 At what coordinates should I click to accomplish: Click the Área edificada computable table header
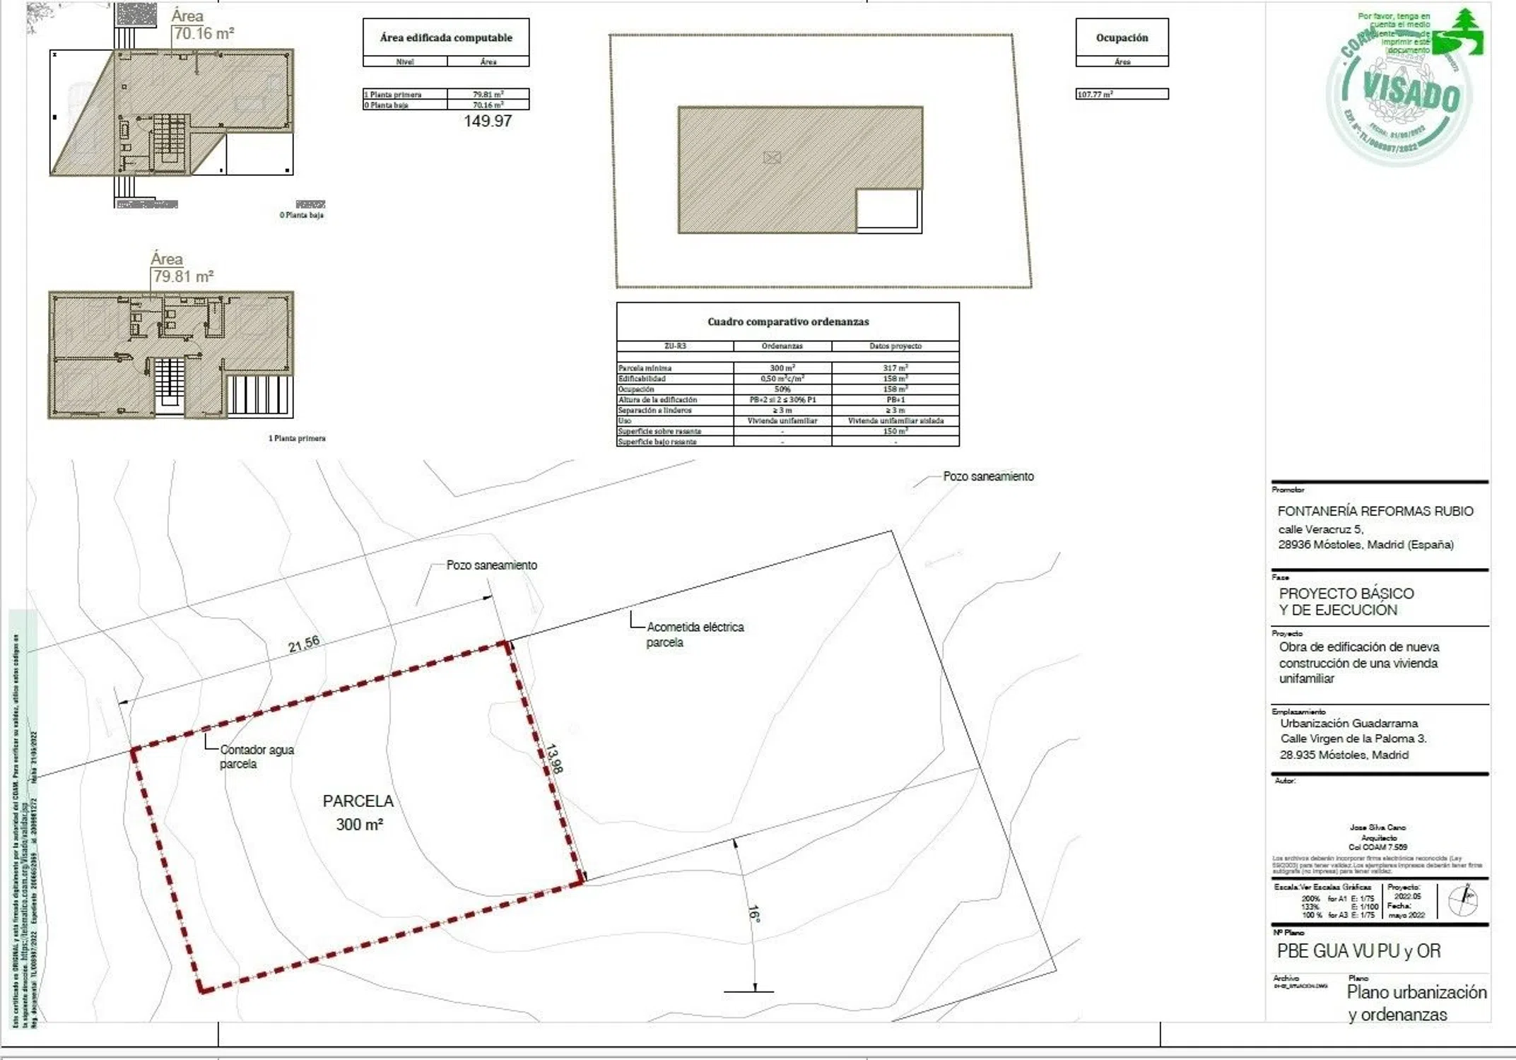tap(446, 37)
